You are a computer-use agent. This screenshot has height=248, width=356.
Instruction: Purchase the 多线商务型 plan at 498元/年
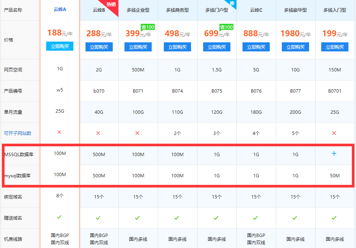(x=177, y=47)
